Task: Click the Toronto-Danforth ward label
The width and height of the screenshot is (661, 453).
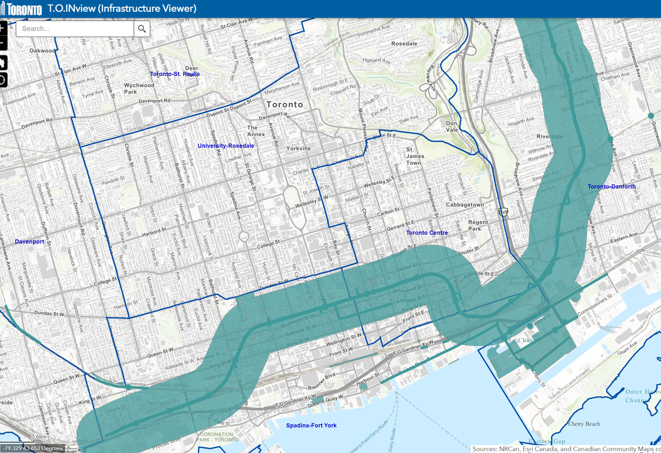Action: (611, 186)
